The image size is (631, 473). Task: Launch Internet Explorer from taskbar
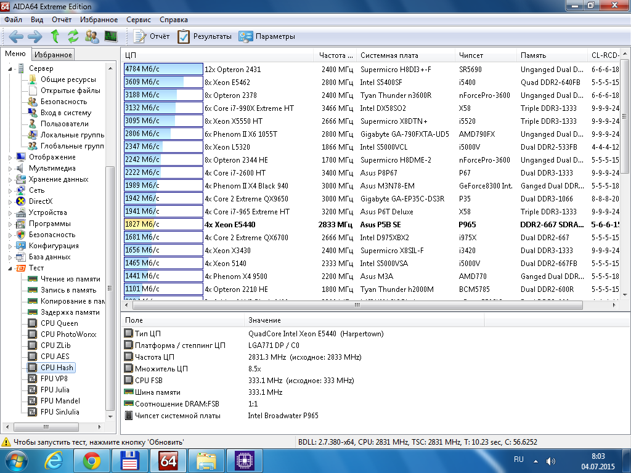[54, 461]
